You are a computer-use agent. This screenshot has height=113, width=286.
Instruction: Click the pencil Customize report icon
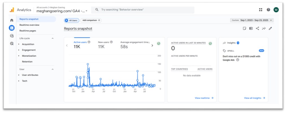coord(270,28)
